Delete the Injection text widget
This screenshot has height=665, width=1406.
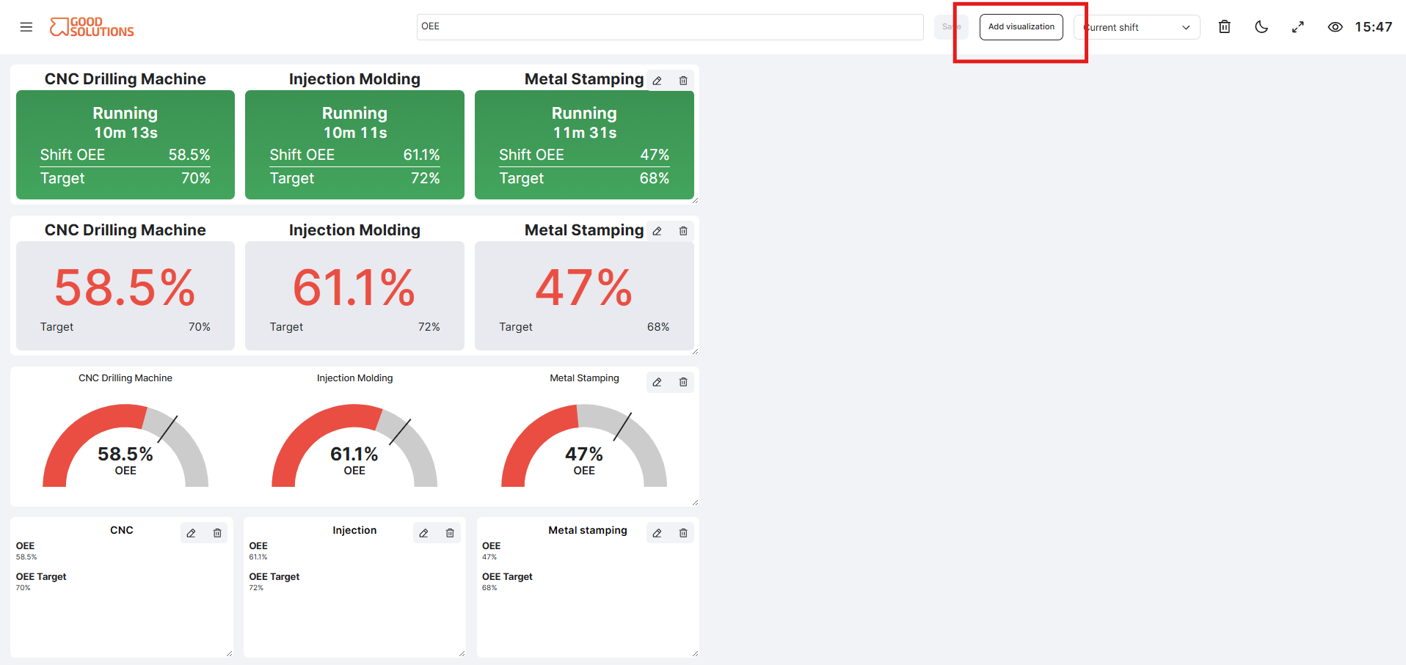450,533
